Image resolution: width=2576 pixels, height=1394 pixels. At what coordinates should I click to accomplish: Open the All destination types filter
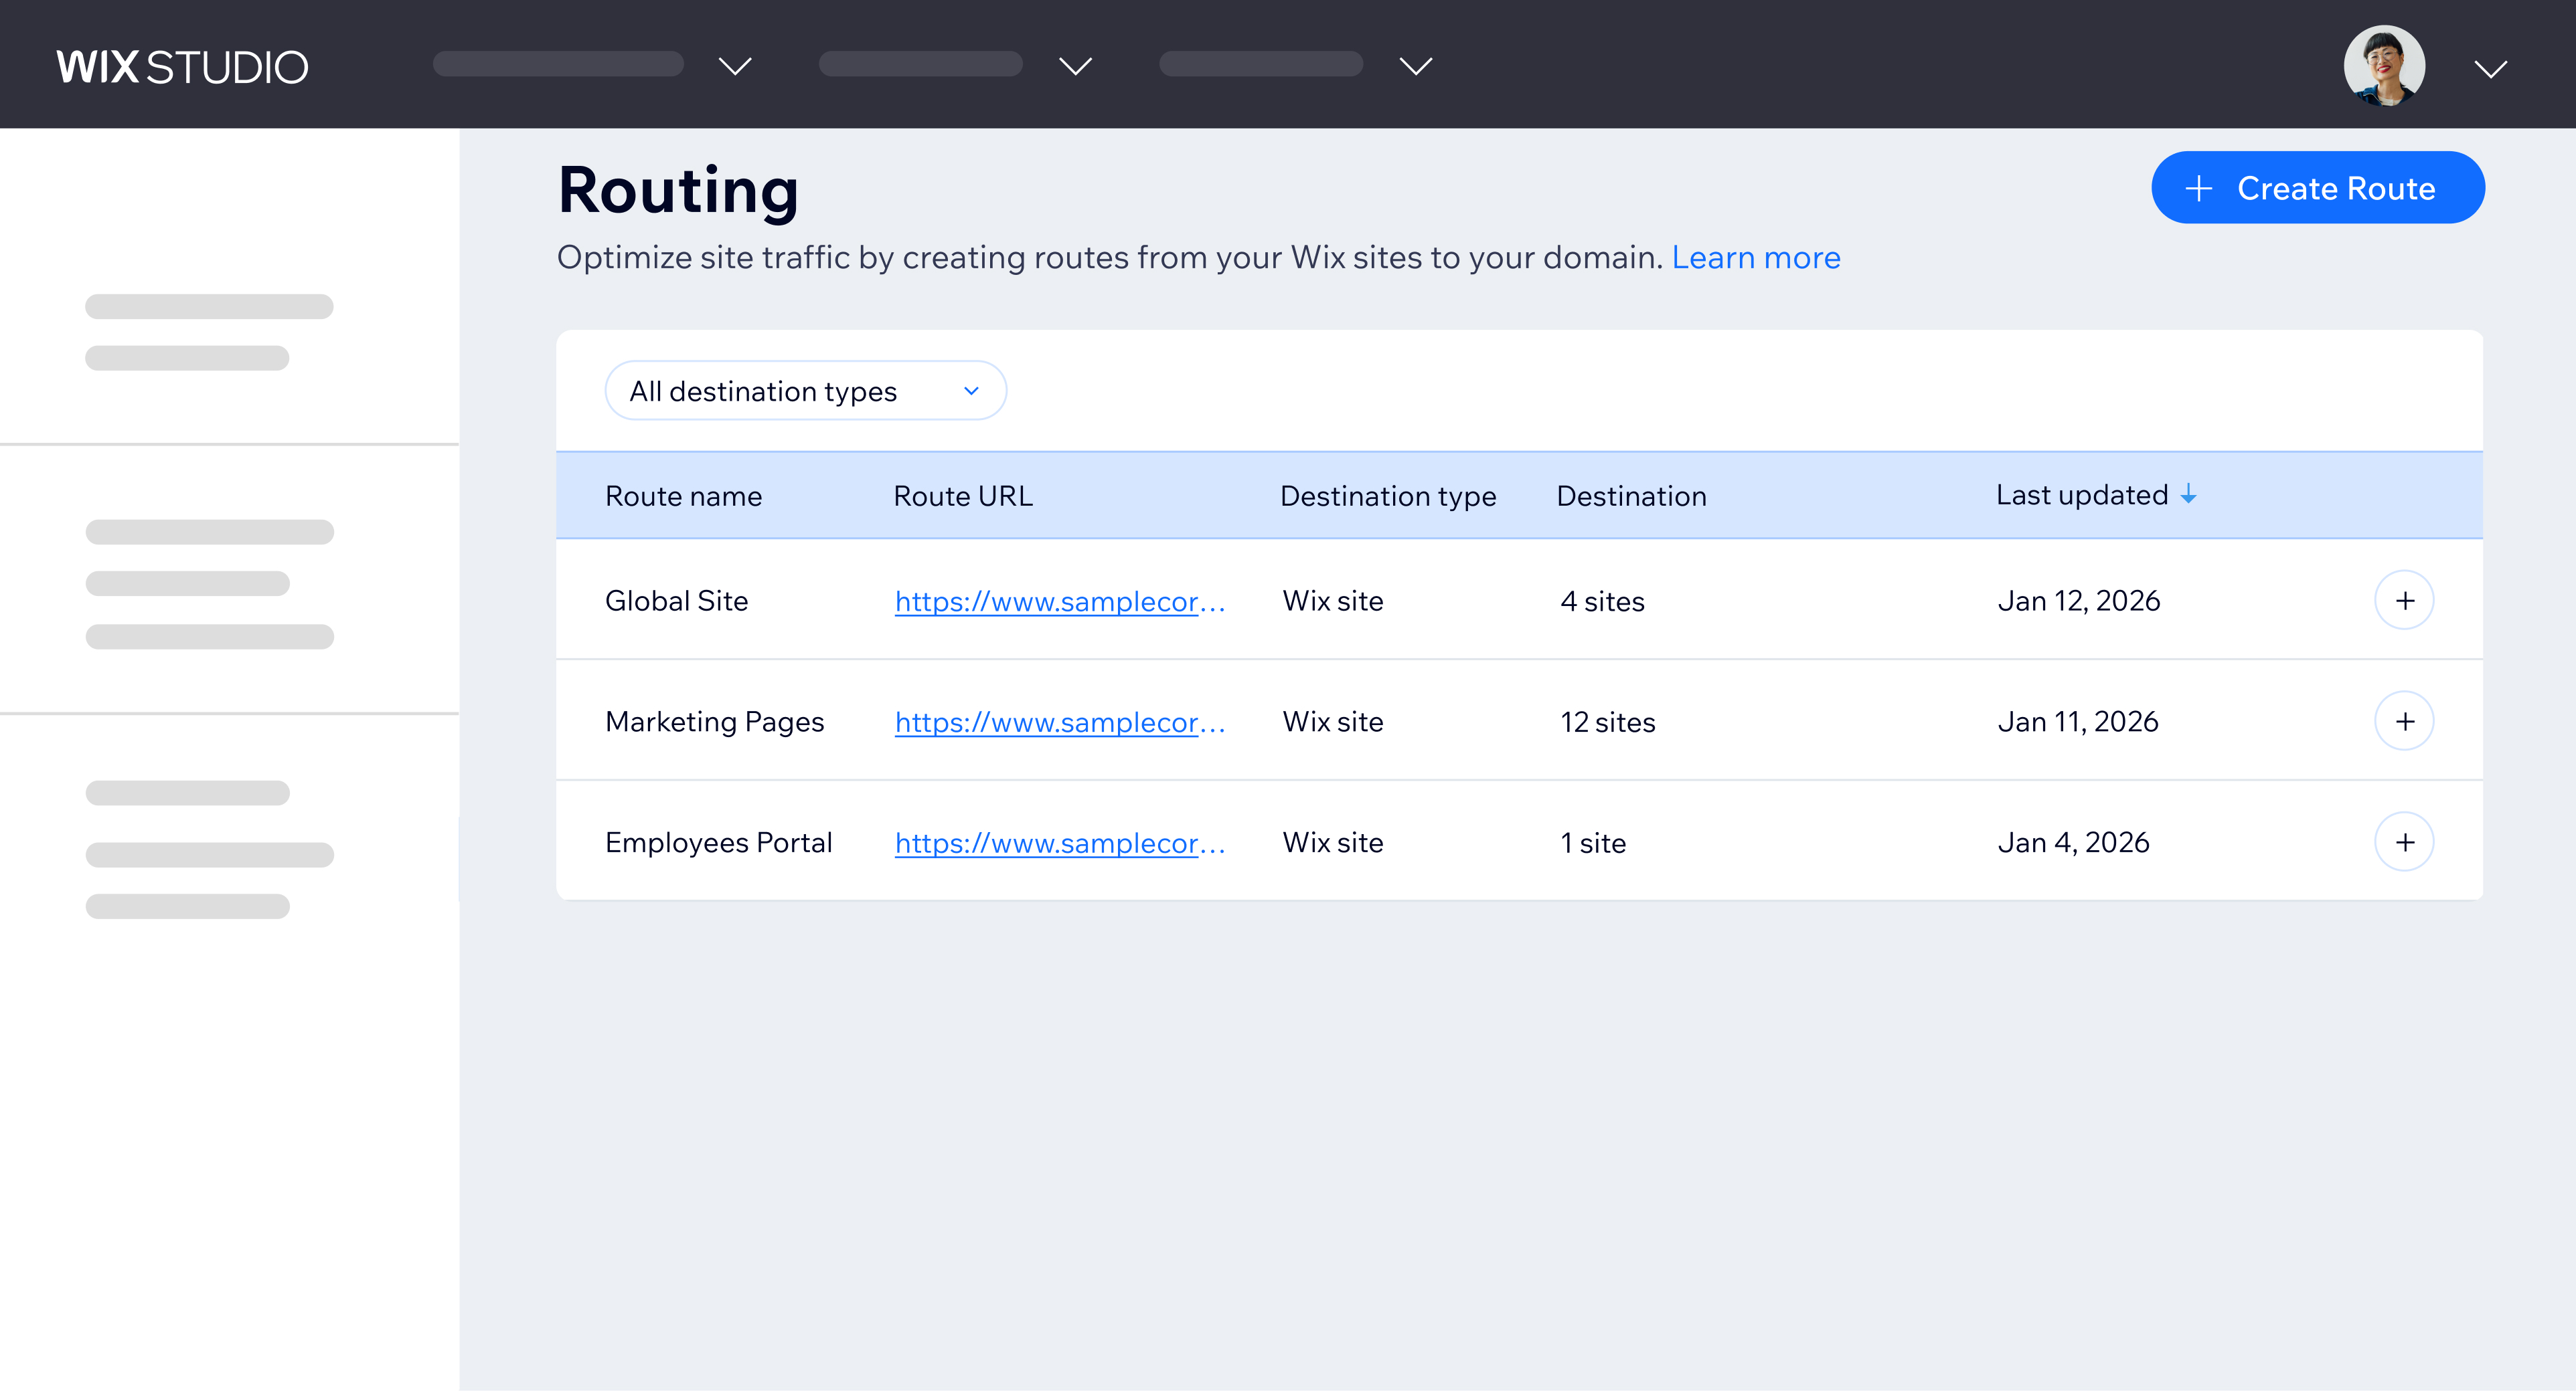click(x=805, y=391)
